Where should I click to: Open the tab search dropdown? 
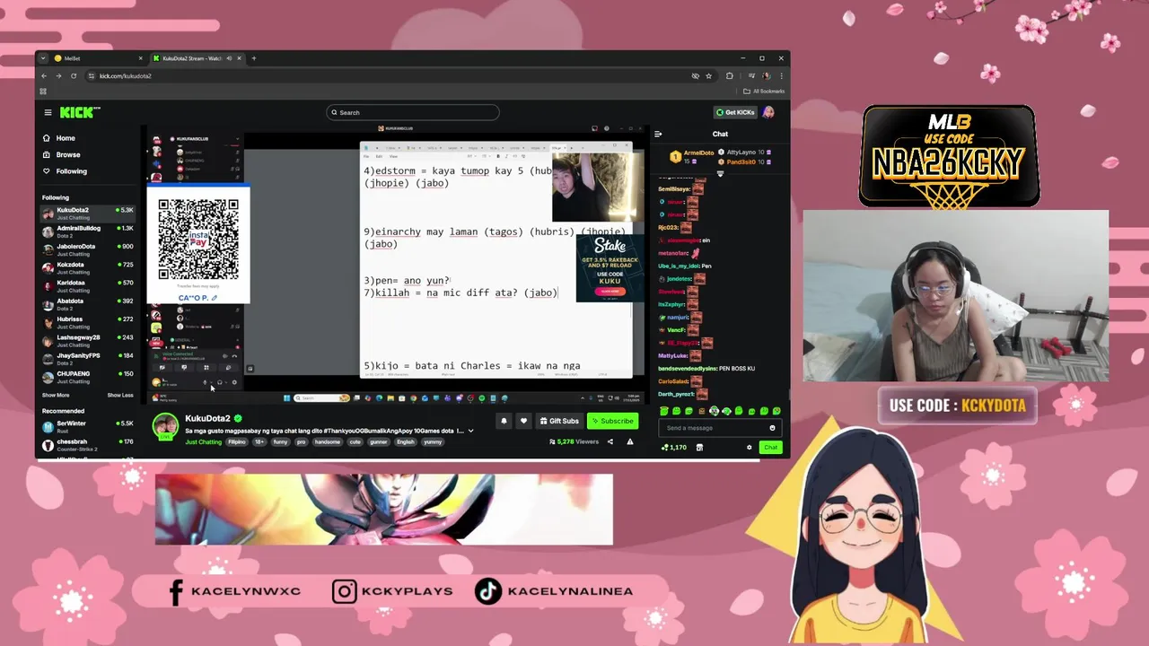click(x=42, y=58)
